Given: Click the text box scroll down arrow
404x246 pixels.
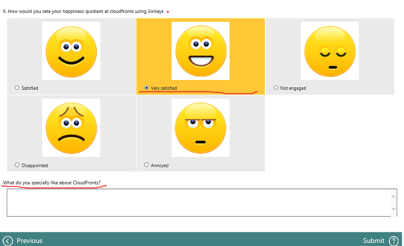Looking at the screenshot, I should (x=393, y=209).
